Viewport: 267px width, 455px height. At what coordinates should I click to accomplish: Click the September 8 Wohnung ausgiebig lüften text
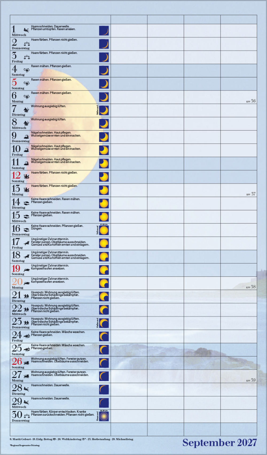tap(48, 119)
